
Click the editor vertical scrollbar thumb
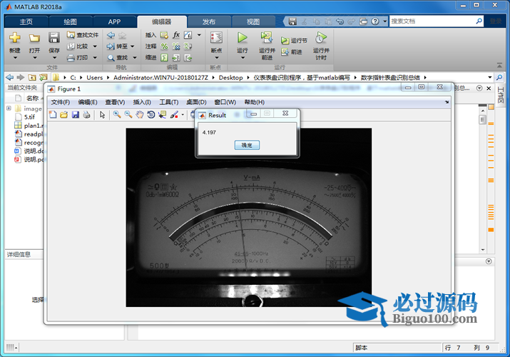pyautogui.click(x=482, y=120)
